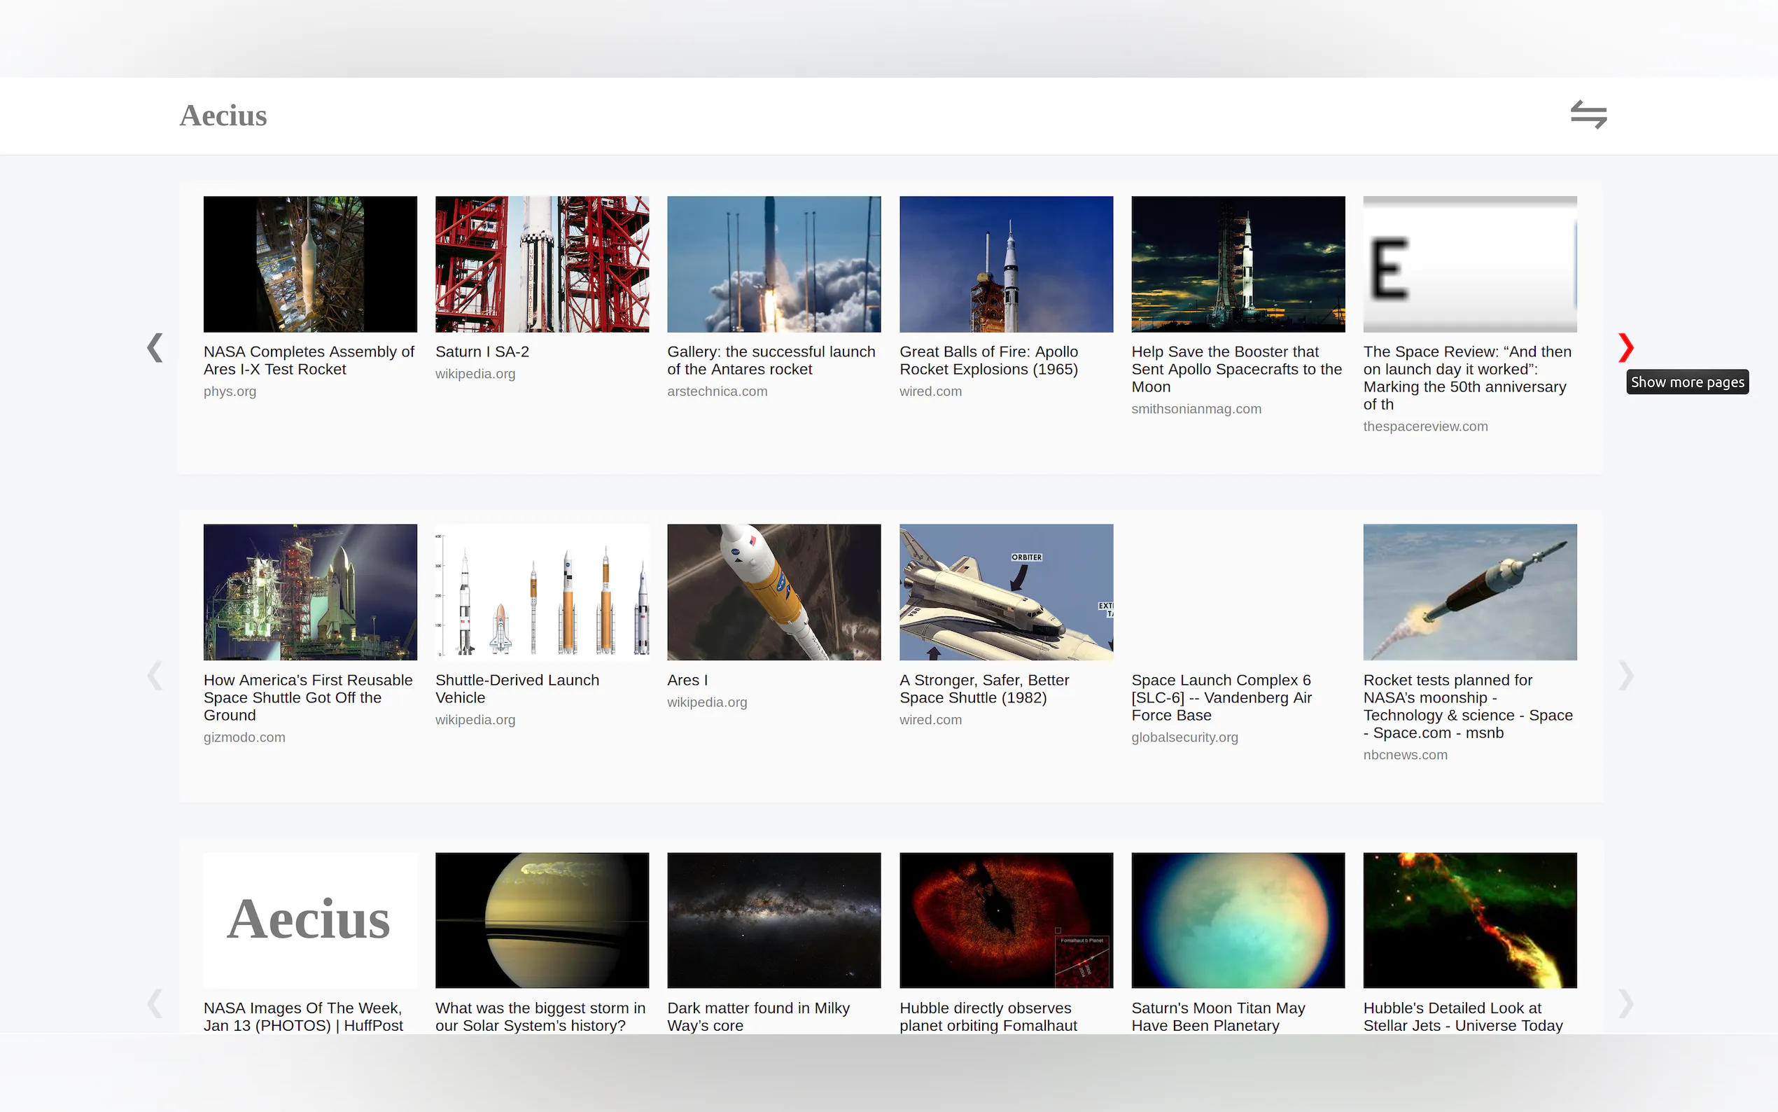
Task: Open the Saturn biggest storm thumbnail
Action: [542, 920]
